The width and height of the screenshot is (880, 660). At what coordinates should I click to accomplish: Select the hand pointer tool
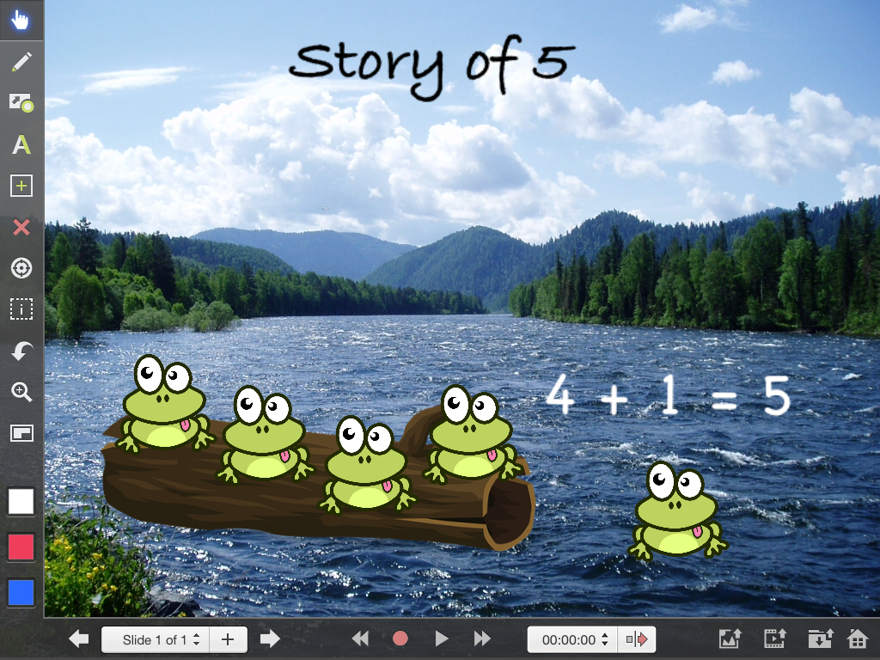(x=21, y=21)
